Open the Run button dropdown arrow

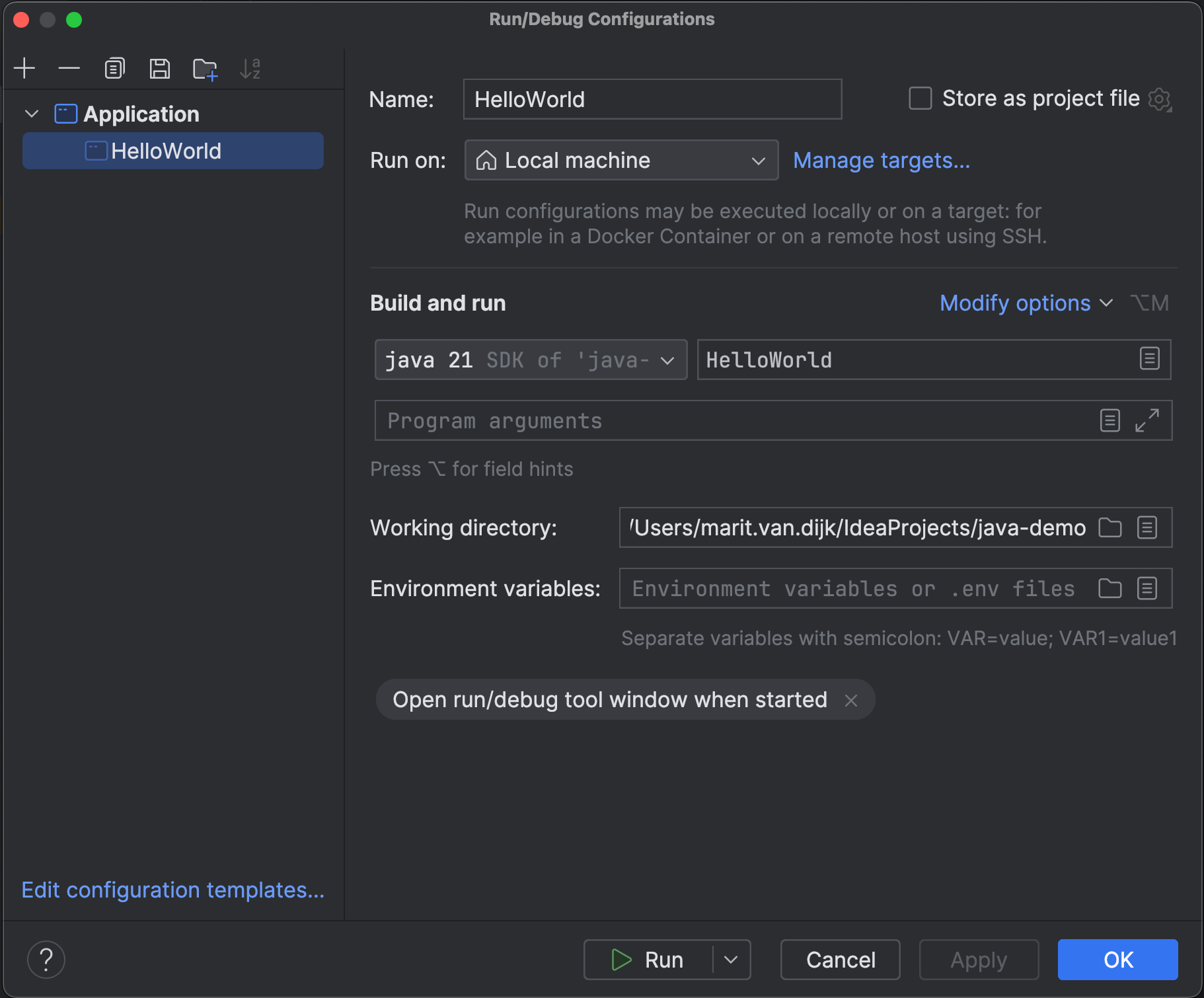[x=731, y=959]
